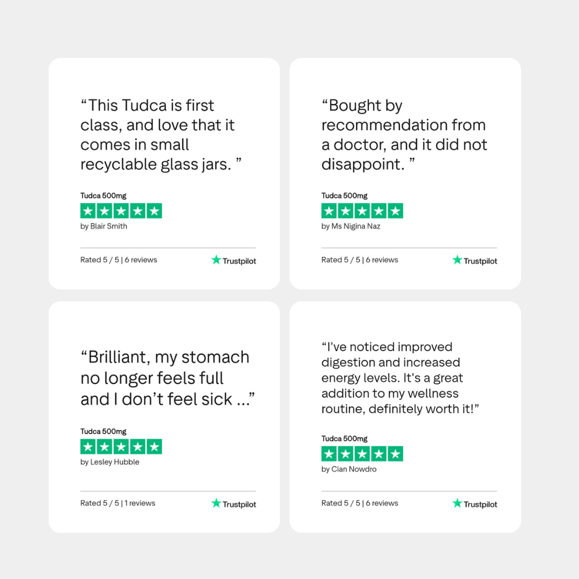Viewport: 579px width, 579px height.
Task: Click Trustpilot logo on Ms Nigina Naz's review
Action: 474,261
